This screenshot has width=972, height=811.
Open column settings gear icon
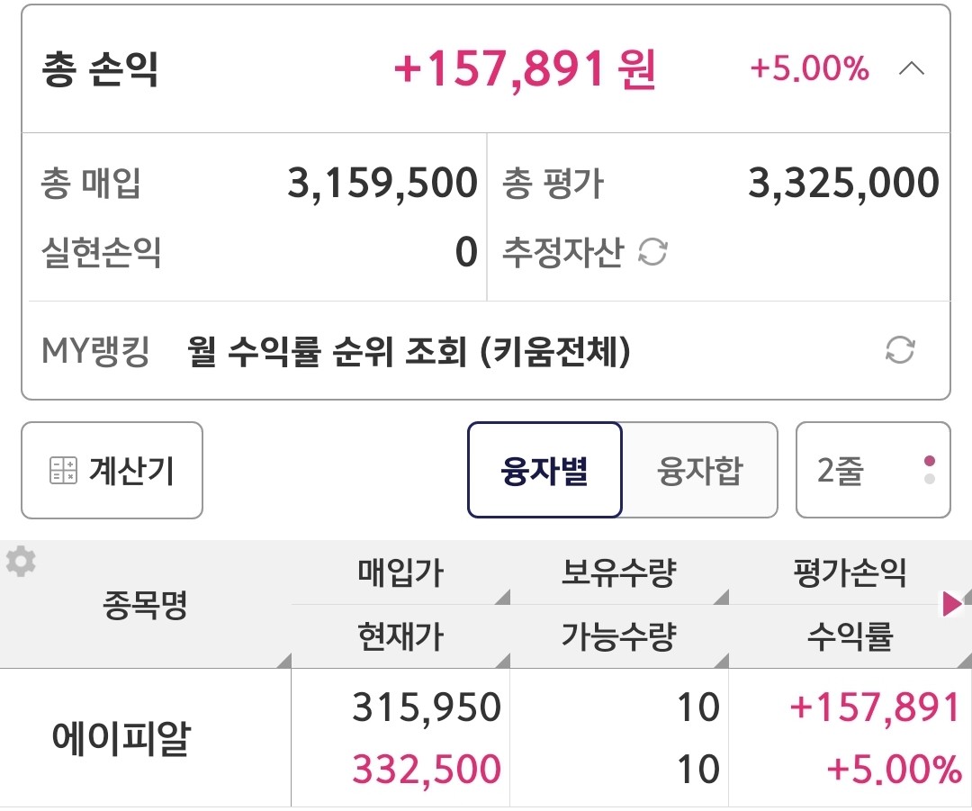coord(21,562)
